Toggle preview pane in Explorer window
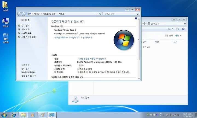This screenshot has height=118, width=197. (x=178, y=29)
